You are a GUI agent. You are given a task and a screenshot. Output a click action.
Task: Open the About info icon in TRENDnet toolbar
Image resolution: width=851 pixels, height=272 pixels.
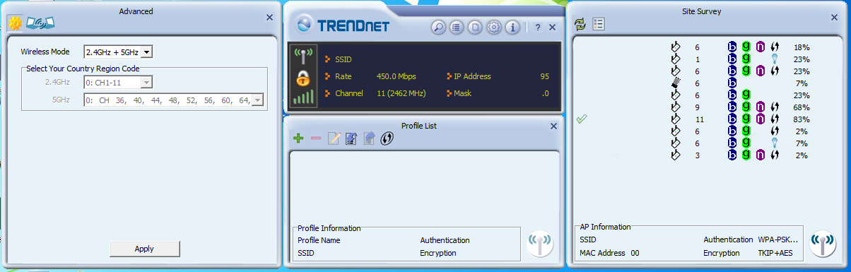pyautogui.click(x=512, y=28)
